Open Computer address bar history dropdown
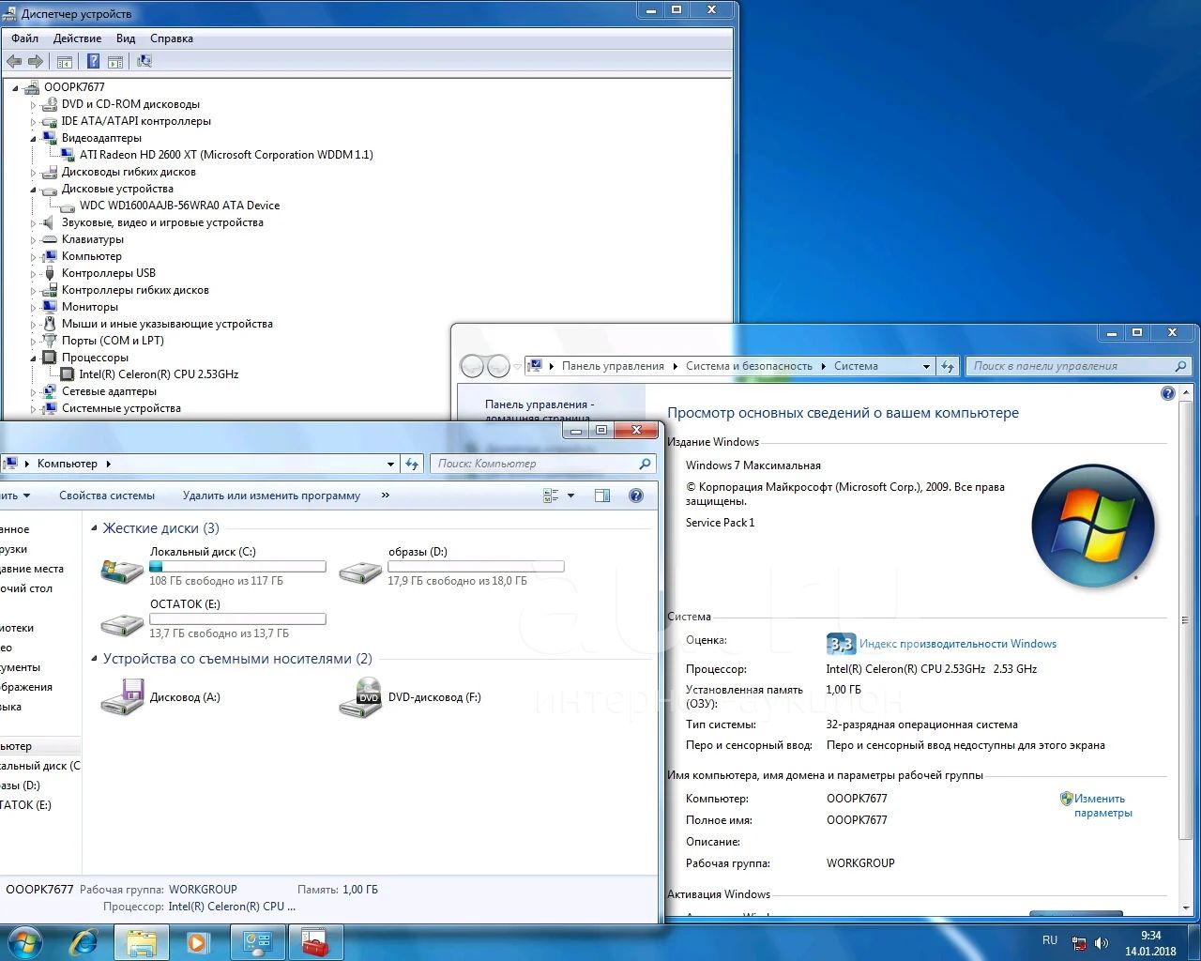The height and width of the screenshot is (961, 1201). coord(390,464)
